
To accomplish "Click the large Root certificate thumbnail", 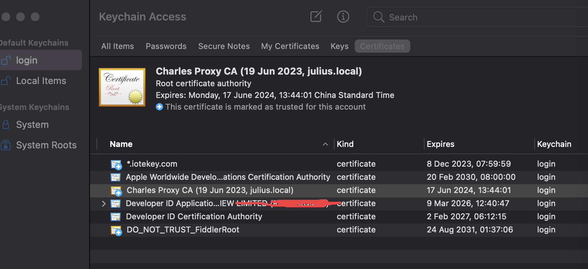I will point(122,87).
